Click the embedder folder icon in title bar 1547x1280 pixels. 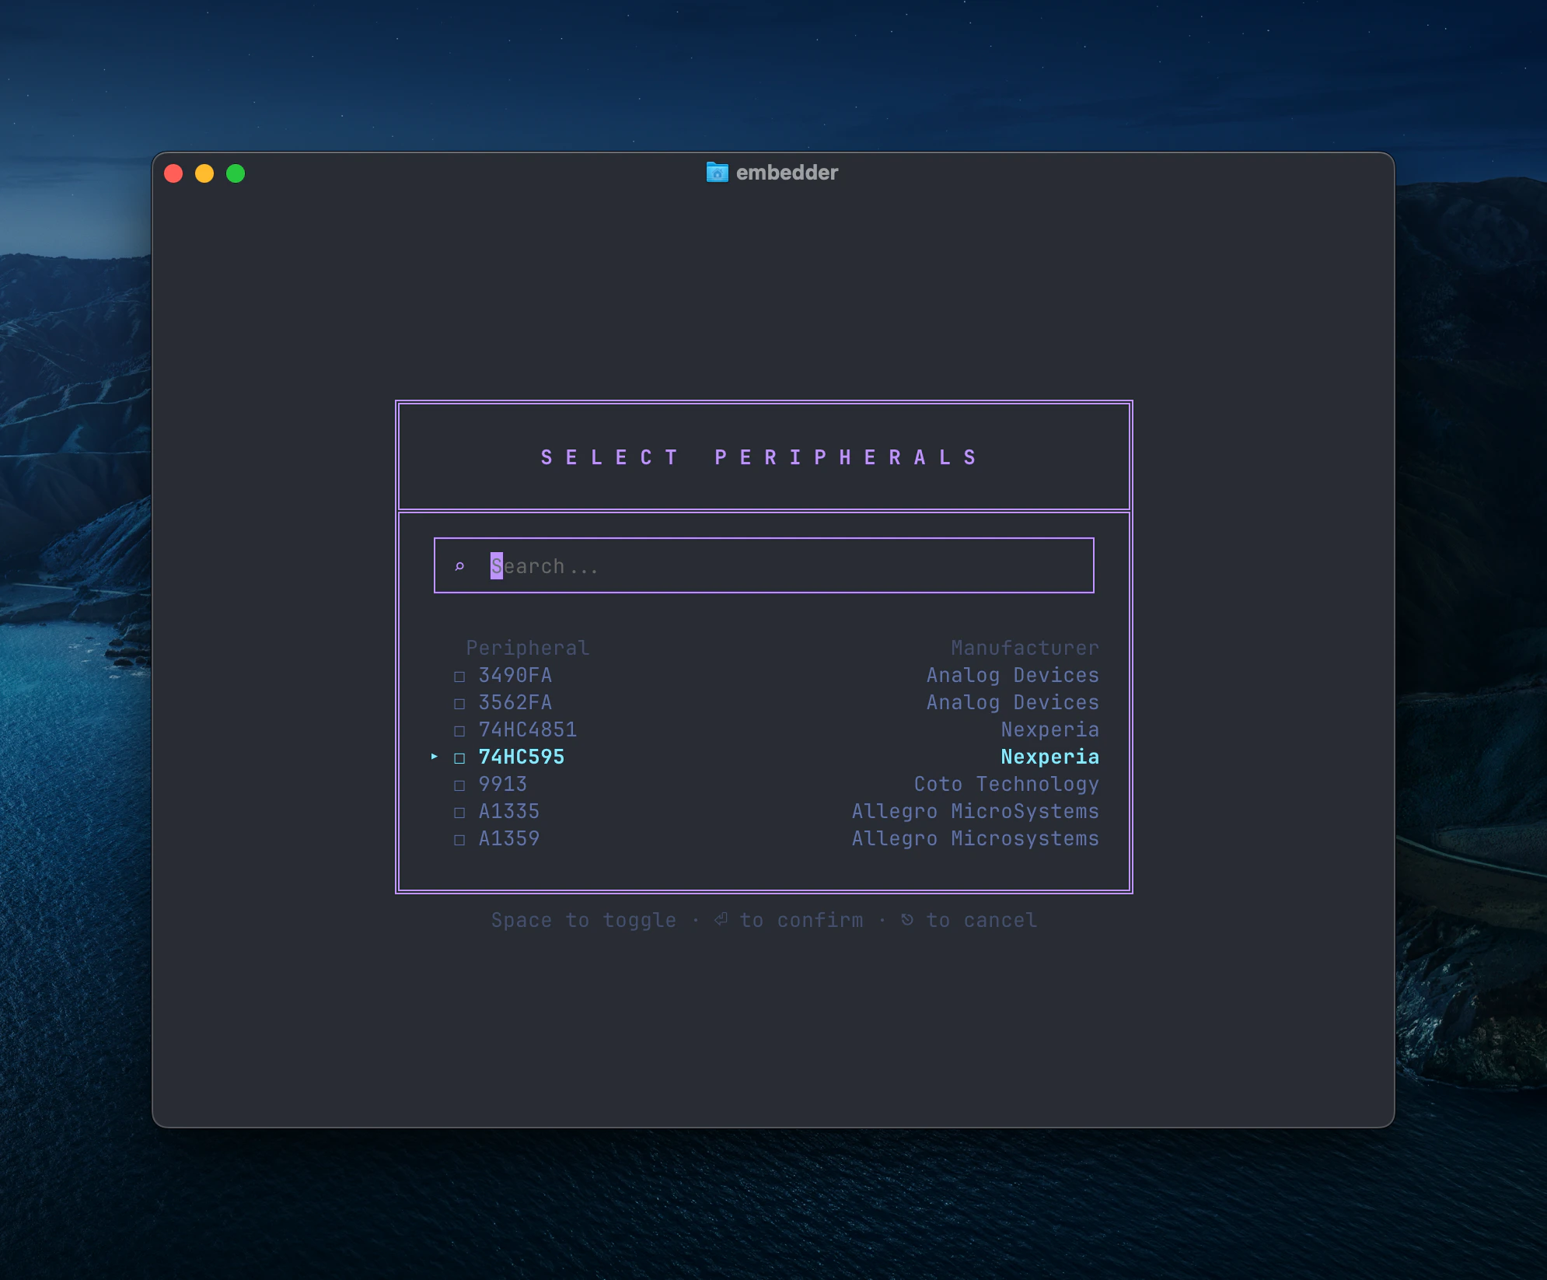click(x=717, y=172)
